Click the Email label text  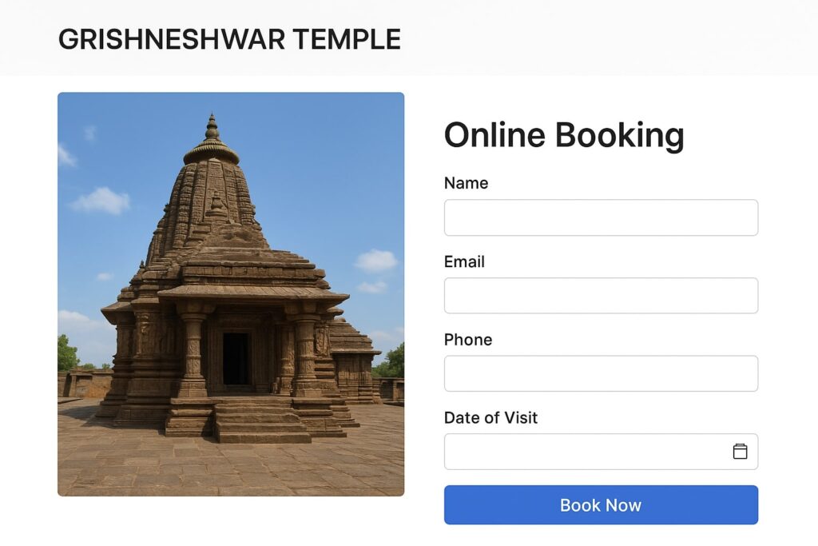464,261
